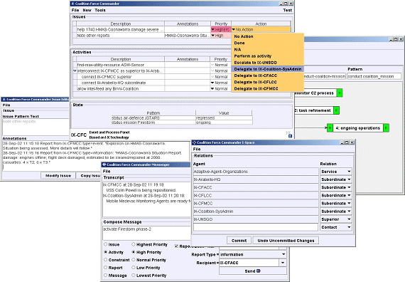Click green box right of 'ongoing operations' node

386,128
